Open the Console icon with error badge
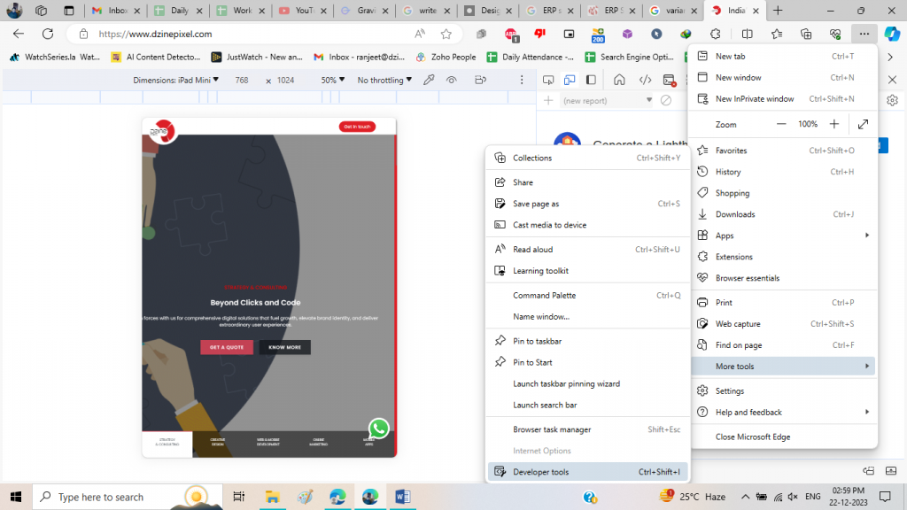The width and height of the screenshot is (907, 510). pyautogui.click(x=670, y=81)
